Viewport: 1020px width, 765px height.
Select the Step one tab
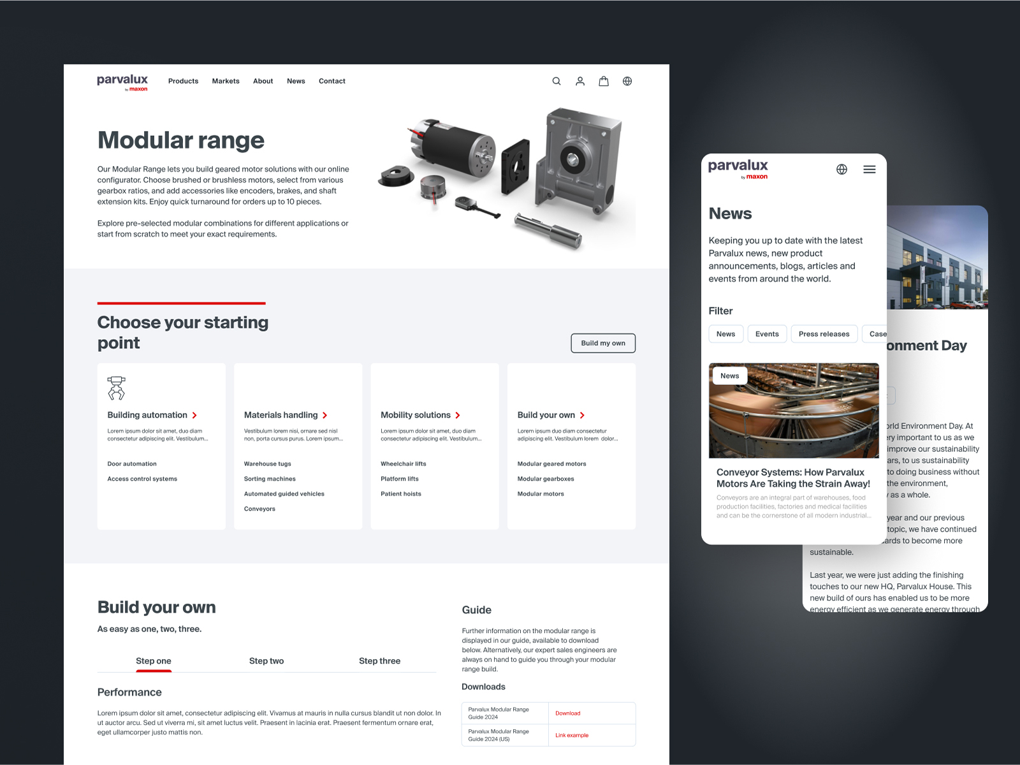point(154,661)
